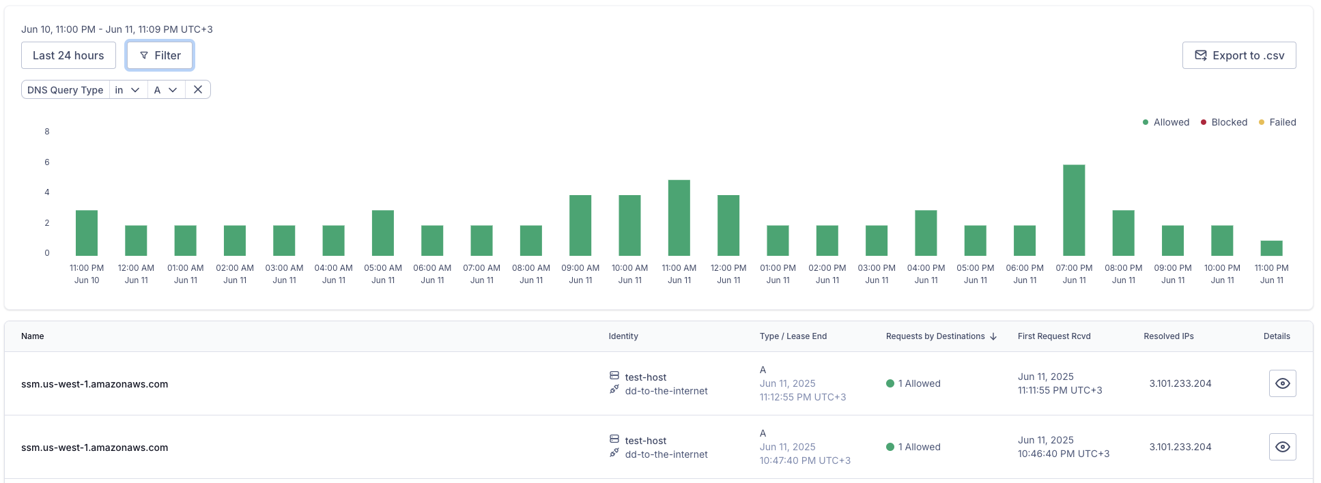Sort table by Name column header
The height and width of the screenshot is (483, 1321).
33,336
